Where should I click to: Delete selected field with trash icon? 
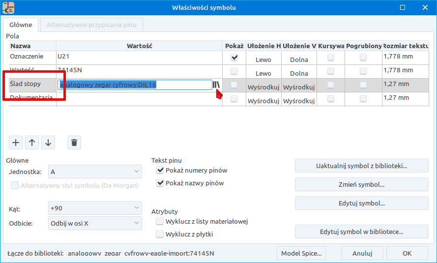[x=74, y=143]
